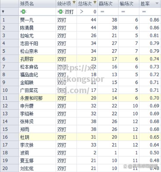Select row header number 20

(5, 168)
